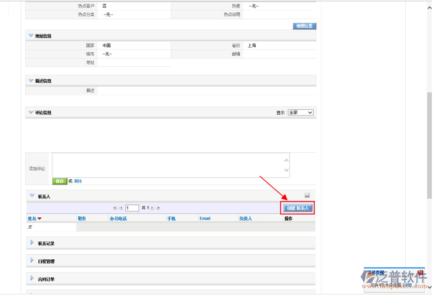Click the comment box scroll-down arrow
The image size is (433, 295).
[286, 170]
